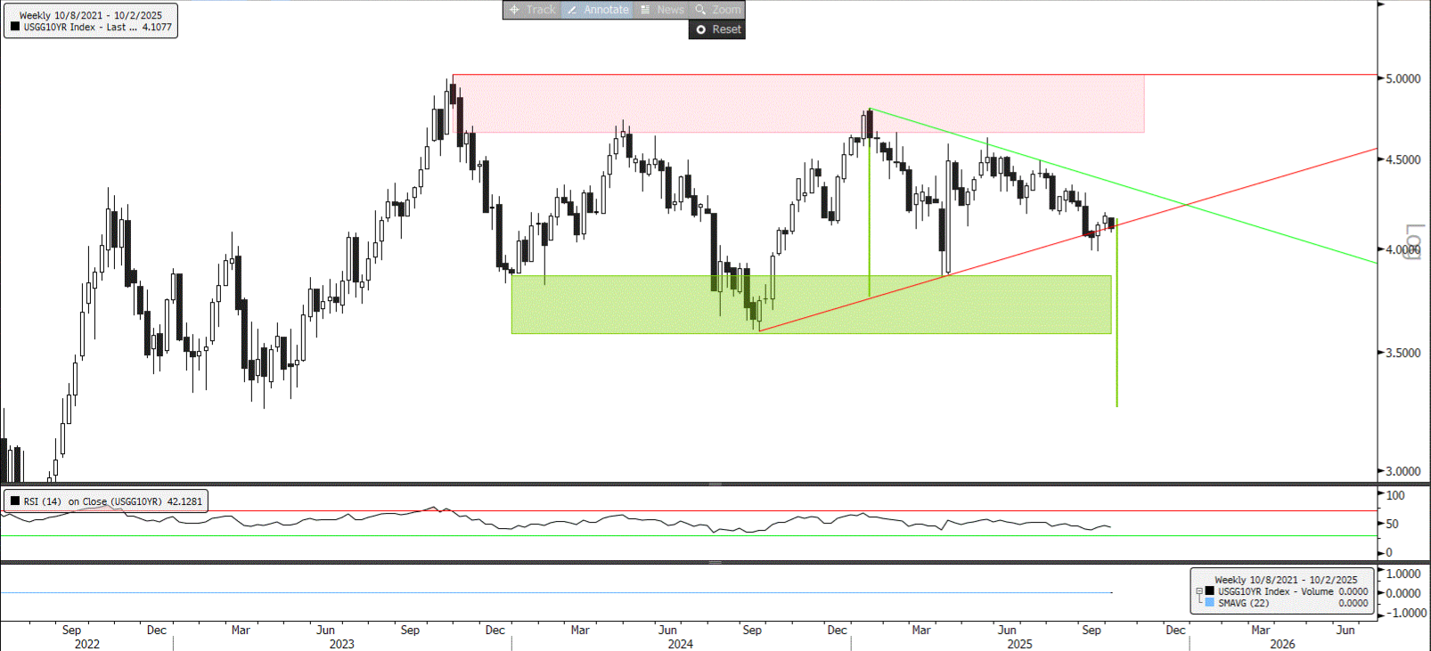Click the Track crosshair toolbar button
Image resolution: width=1431 pixels, height=651 pixels.
[532, 10]
